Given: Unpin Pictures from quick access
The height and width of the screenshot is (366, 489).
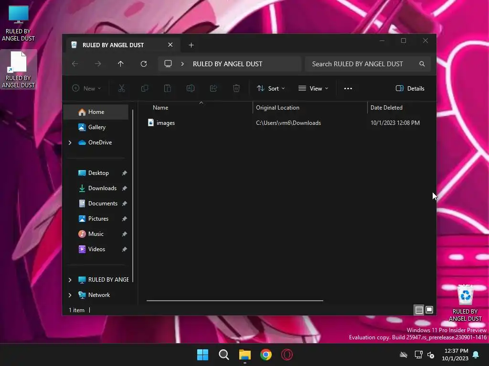Looking at the screenshot, I should click(125, 218).
